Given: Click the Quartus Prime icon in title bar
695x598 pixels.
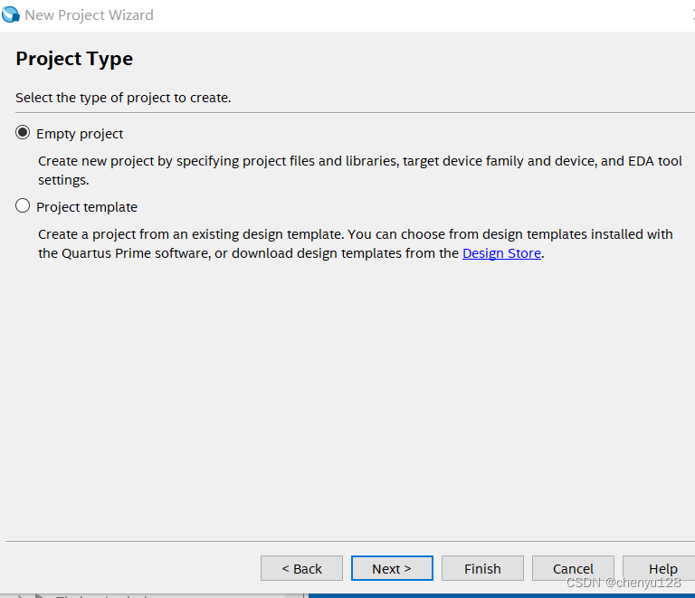Looking at the screenshot, I should click(11, 14).
